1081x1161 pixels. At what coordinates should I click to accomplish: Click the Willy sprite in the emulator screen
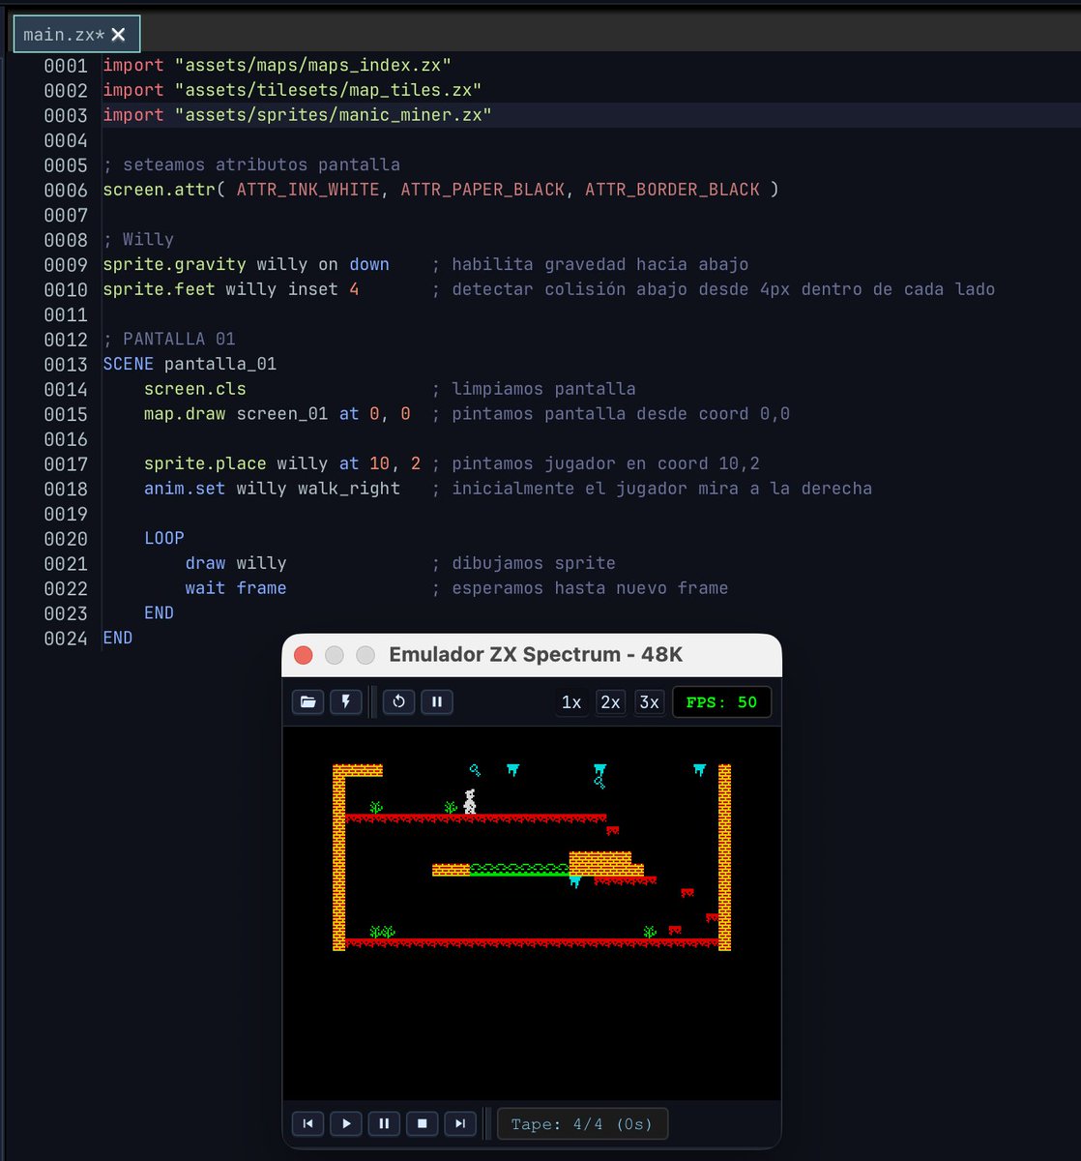[x=470, y=801]
